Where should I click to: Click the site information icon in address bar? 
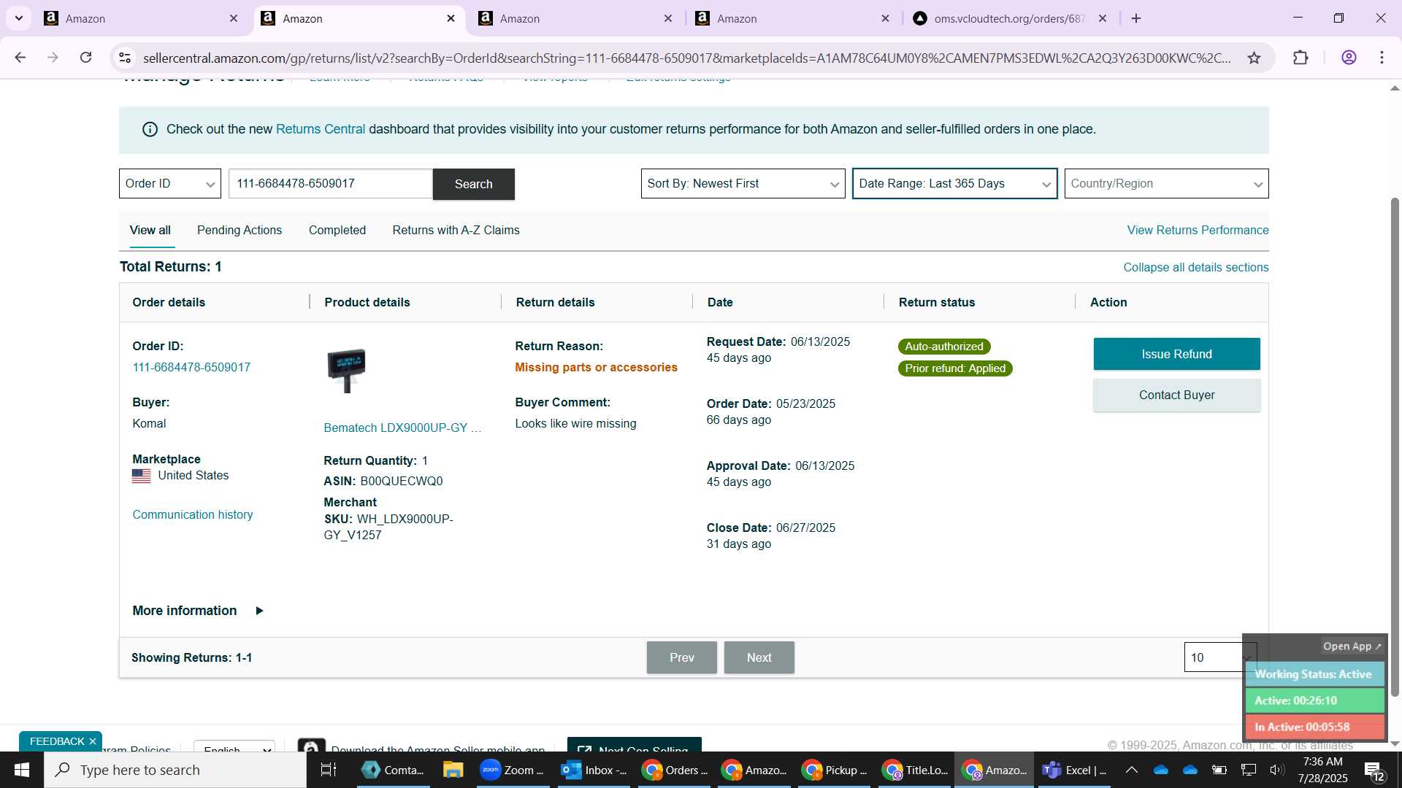[x=125, y=58]
